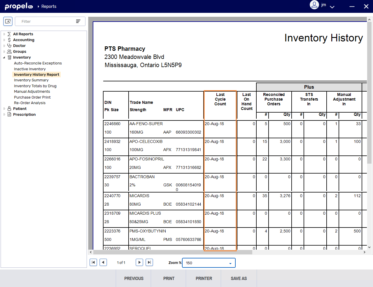Expand the Accounting tree node
Image resolution: width=373 pixels, height=287 pixels.
click(4, 40)
